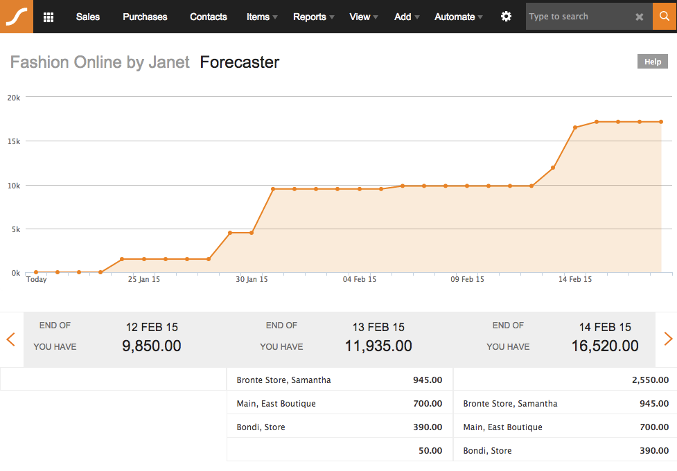The width and height of the screenshot is (677, 471).
Task: Open the settings gear icon
Action: click(x=506, y=17)
